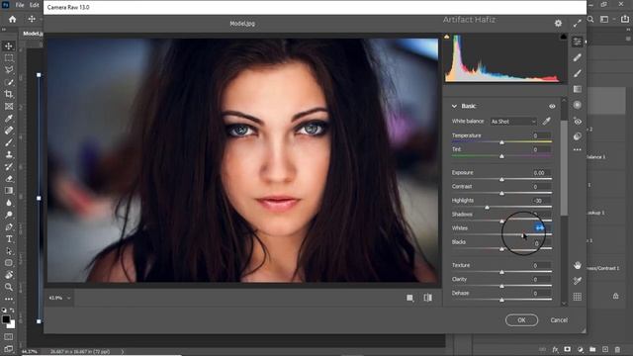Image resolution: width=633 pixels, height=356 pixels.
Task: Toggle single view mode icon
Action: point(409,298)
